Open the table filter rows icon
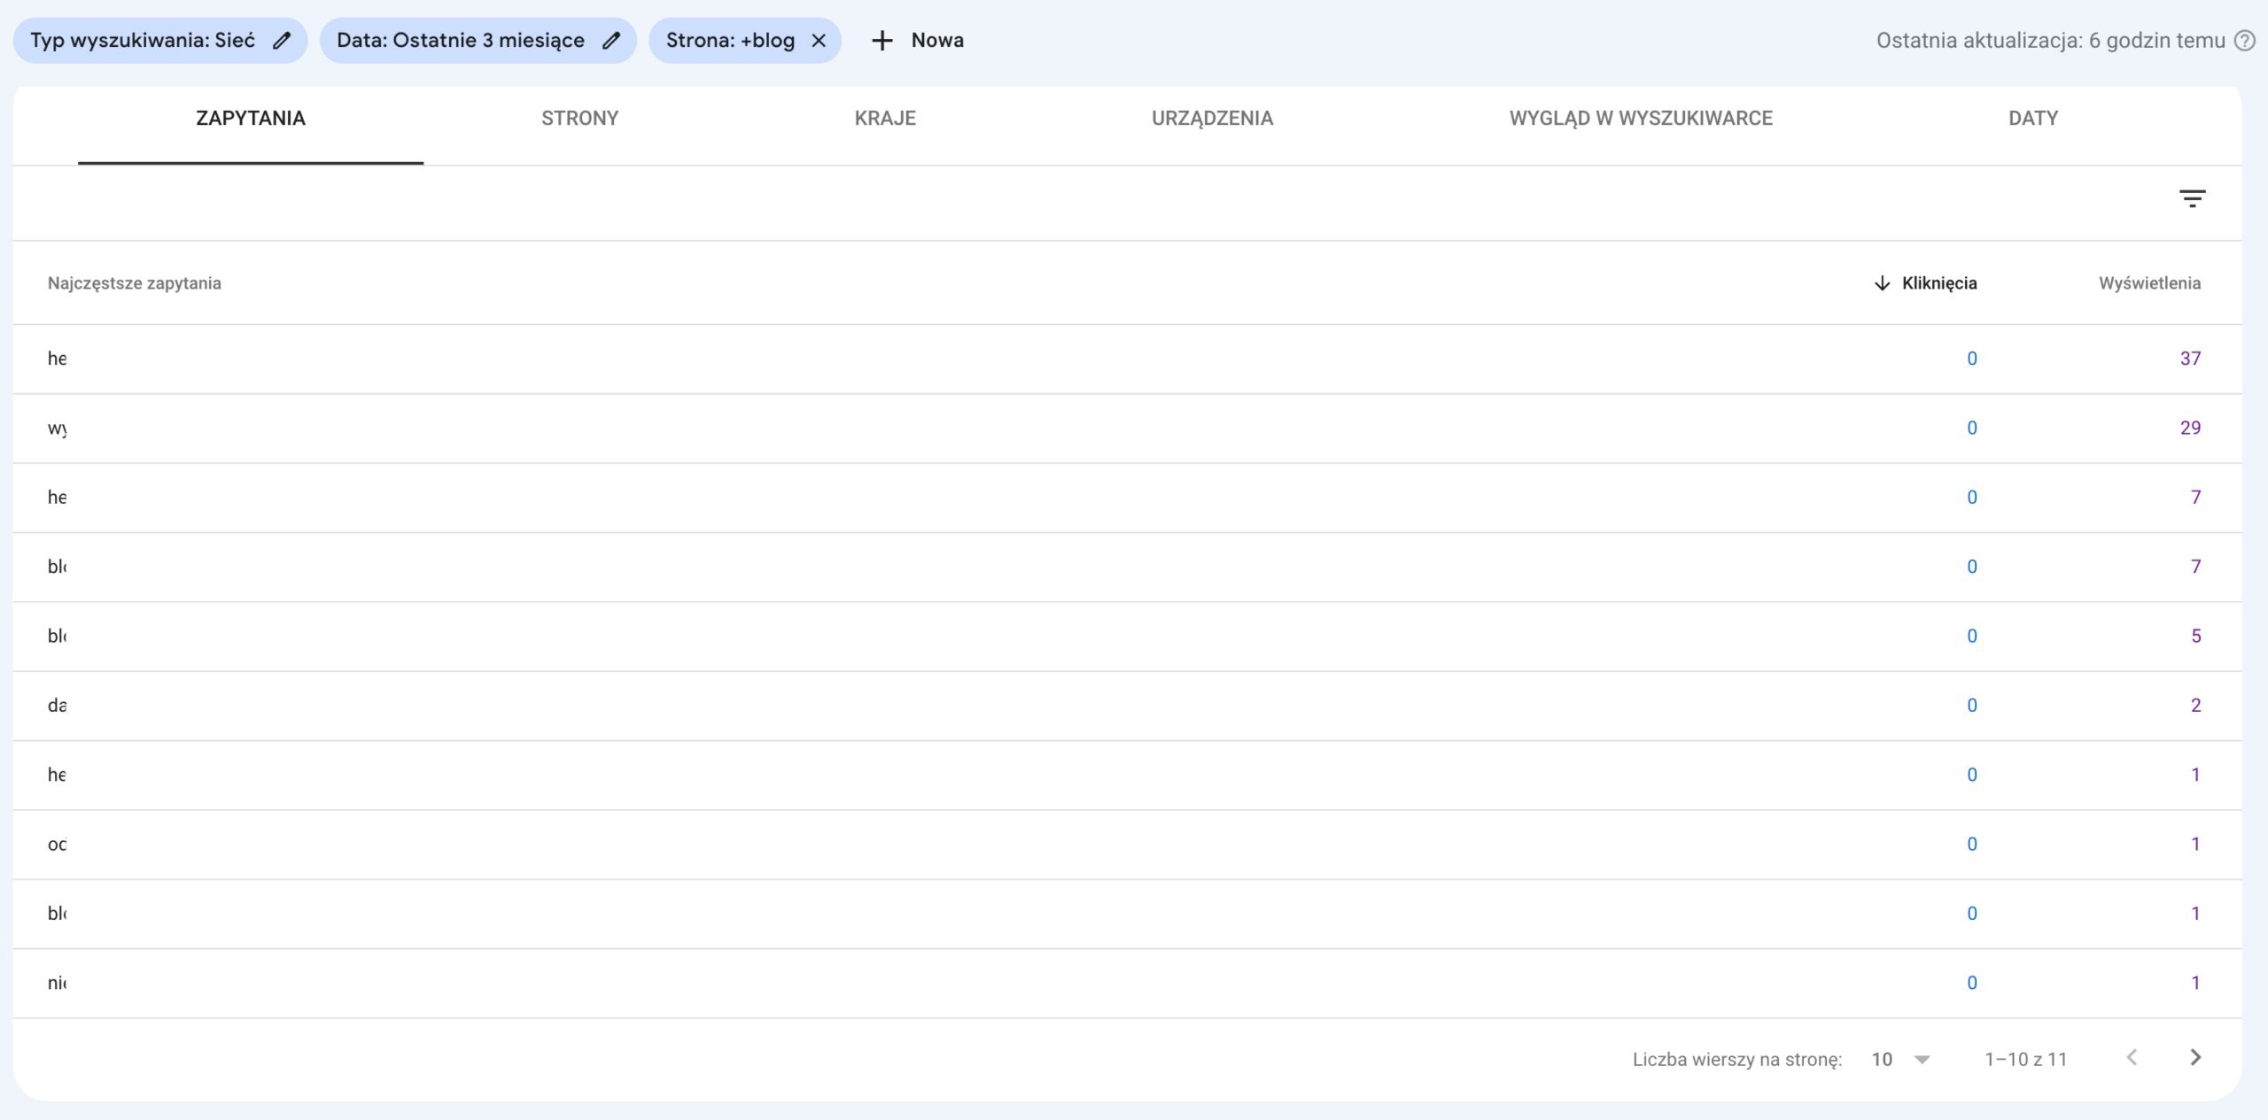The height and width of the screenshot is (1120, 2268). click(x=2193, y=198)
